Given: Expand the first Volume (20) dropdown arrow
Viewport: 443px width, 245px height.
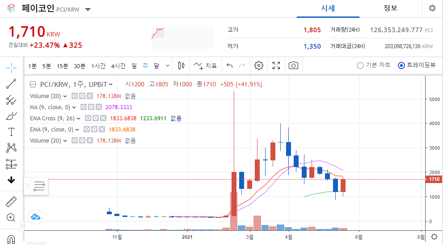Looking at the screenshot, I should click(x=65, y=96).
